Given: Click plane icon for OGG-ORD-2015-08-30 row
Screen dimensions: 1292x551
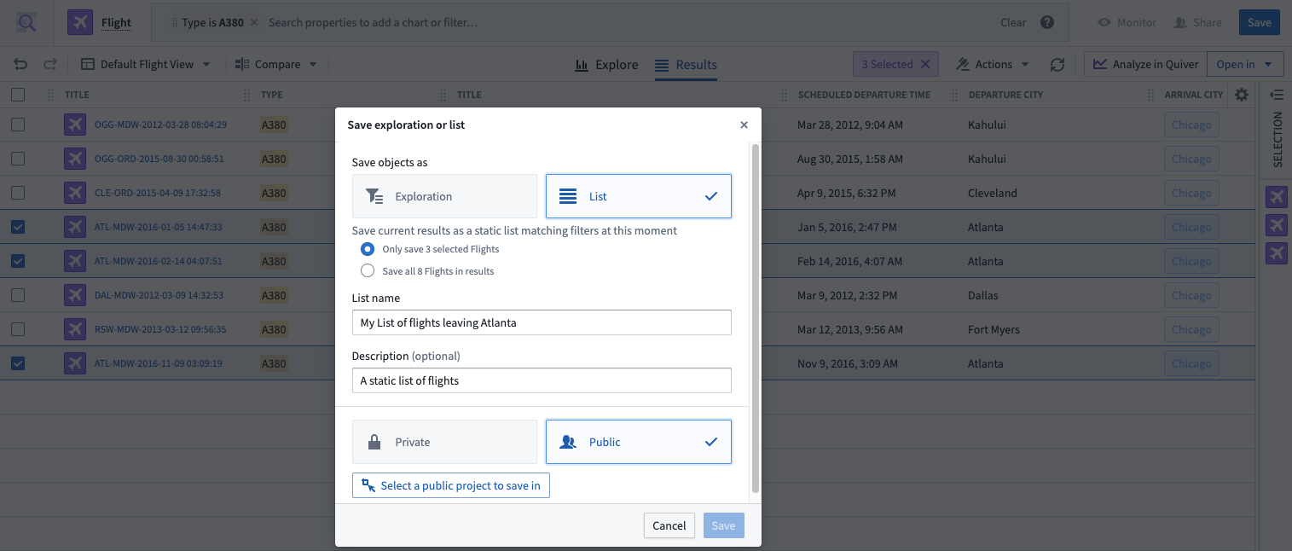Looking at the screenshot, I should pyautogui.click(x=75, y=159).
